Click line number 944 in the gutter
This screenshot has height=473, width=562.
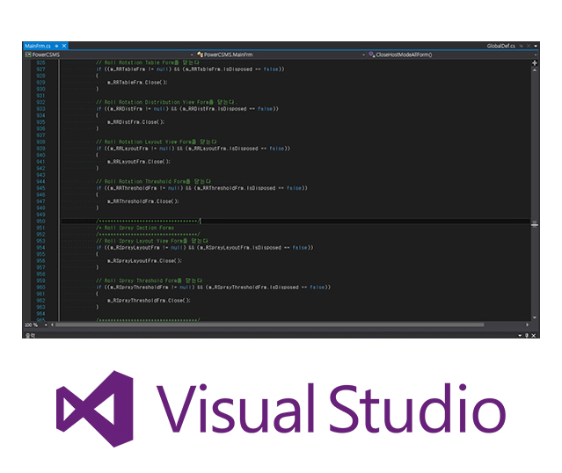point(40,182)
